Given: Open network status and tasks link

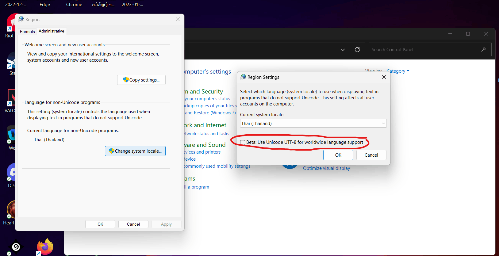Looking at the screenshot, I should [207, 134].
